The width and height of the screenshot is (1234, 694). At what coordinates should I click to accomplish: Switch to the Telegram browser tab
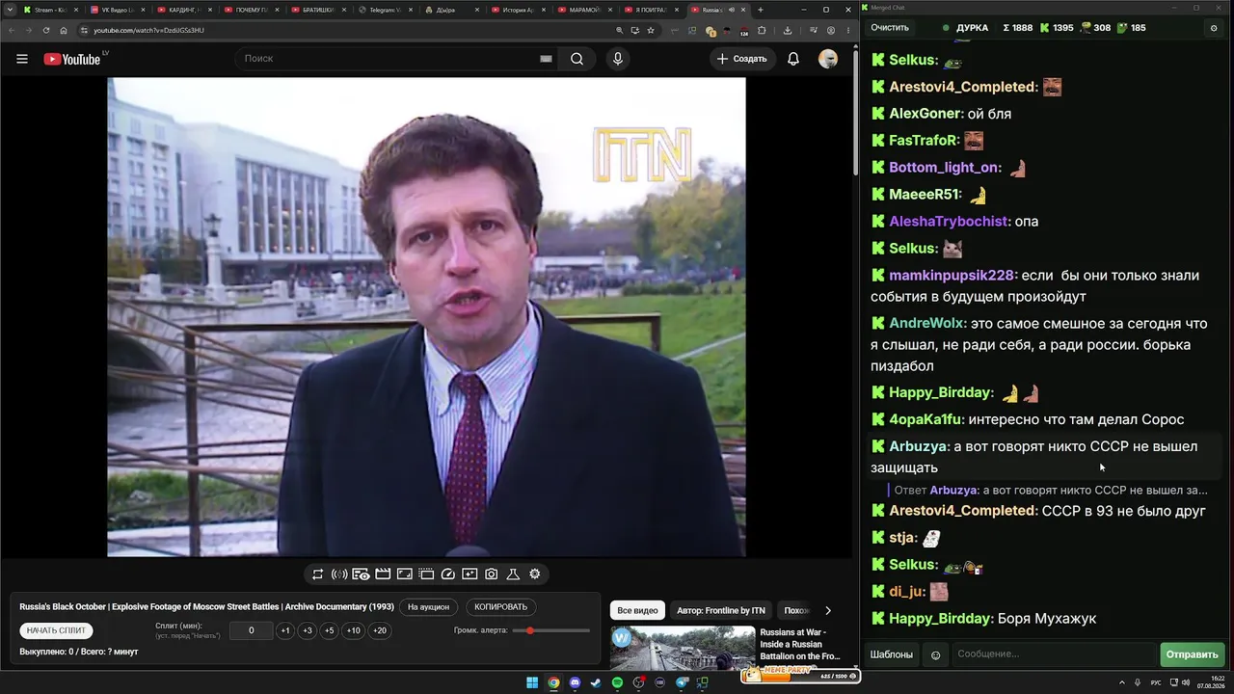tap(386, 10)
